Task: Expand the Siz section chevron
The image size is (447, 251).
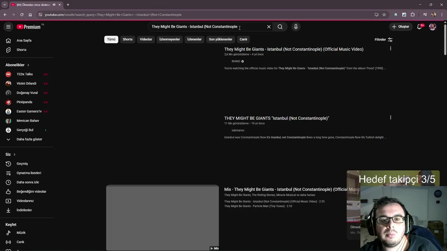Action: tap(14, 154)
